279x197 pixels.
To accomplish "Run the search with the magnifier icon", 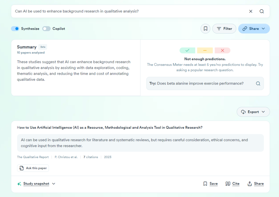I will click(262, 11).
